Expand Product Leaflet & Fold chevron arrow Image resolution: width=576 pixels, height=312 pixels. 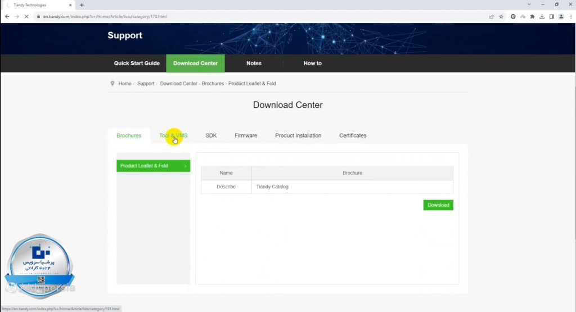[186, 166]
